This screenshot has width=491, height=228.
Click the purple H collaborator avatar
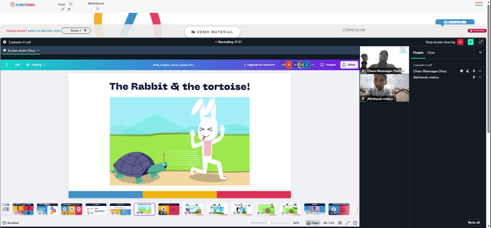point(295,65)
